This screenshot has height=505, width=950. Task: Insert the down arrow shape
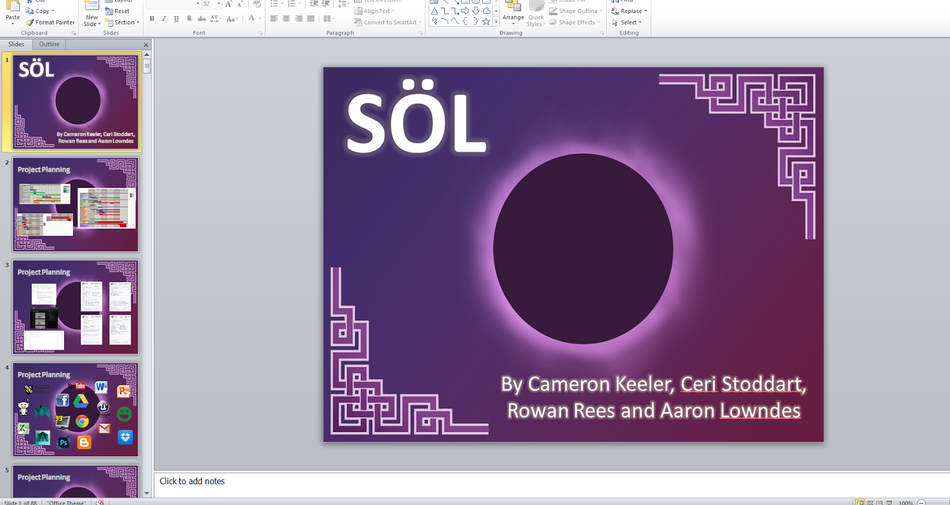pyautogui.click(x=476, y=11)
